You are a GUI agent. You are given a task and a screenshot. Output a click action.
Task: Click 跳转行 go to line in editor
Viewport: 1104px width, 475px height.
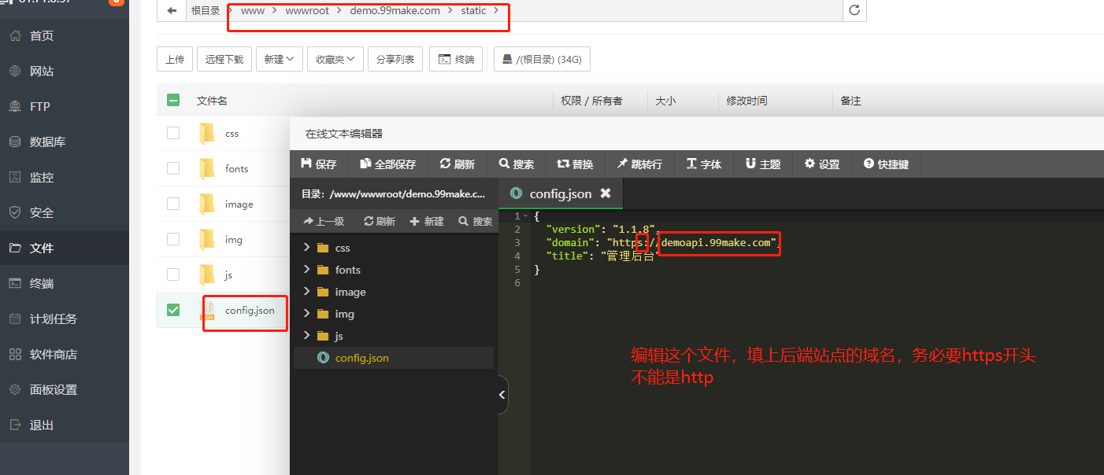639,164
